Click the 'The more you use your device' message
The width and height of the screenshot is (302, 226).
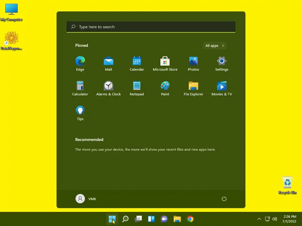145,149
